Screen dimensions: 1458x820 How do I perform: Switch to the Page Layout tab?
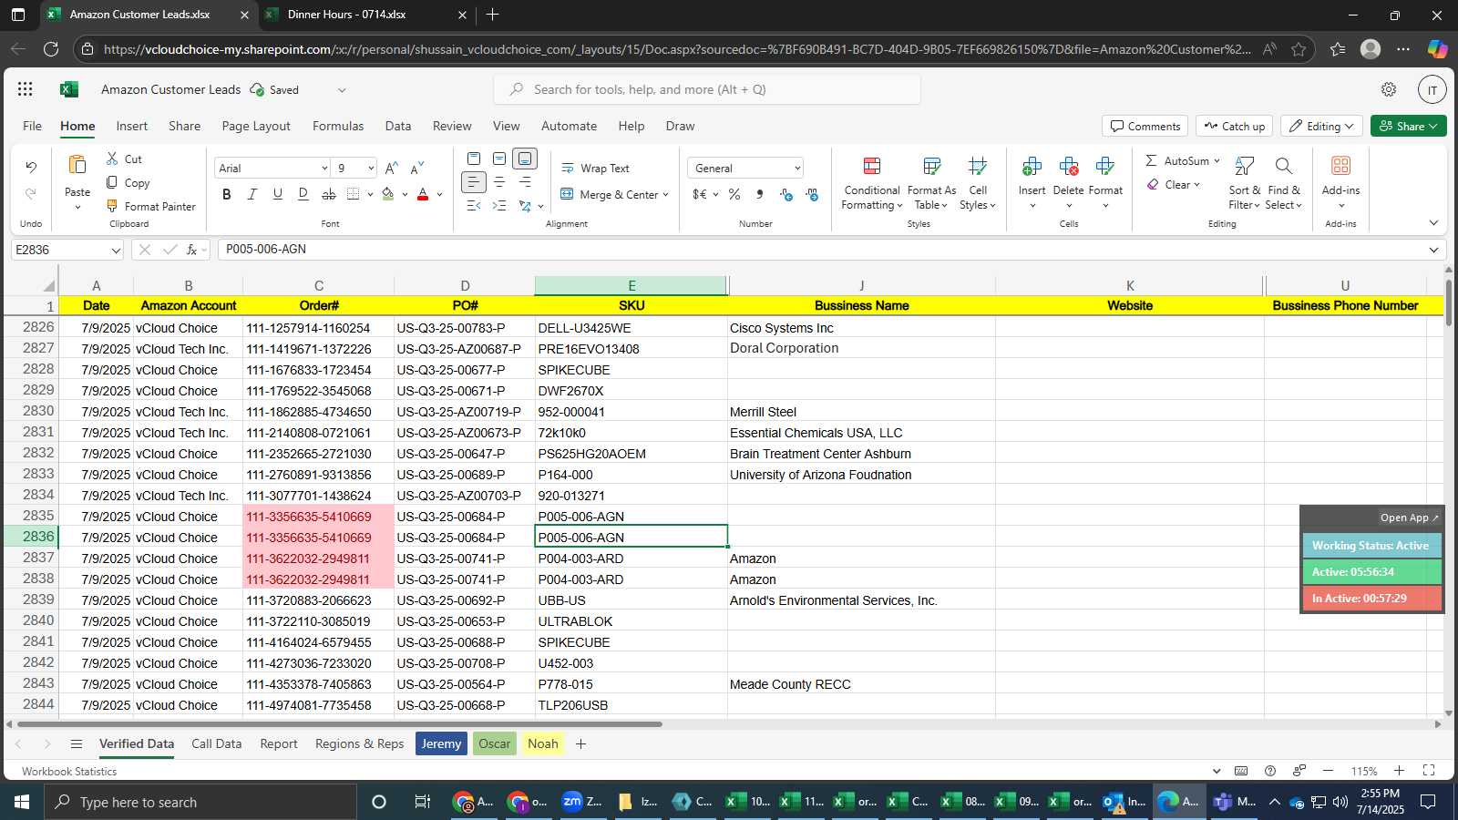tap(256, 126)
